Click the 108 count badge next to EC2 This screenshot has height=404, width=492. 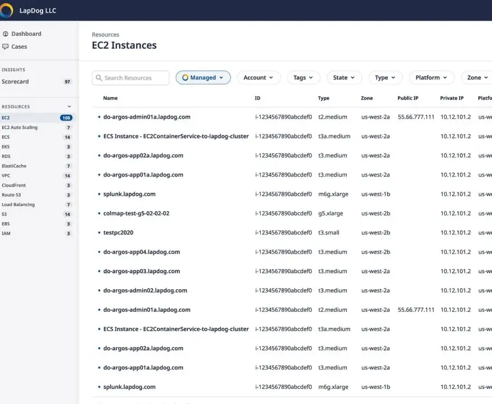tap(67, 118)
